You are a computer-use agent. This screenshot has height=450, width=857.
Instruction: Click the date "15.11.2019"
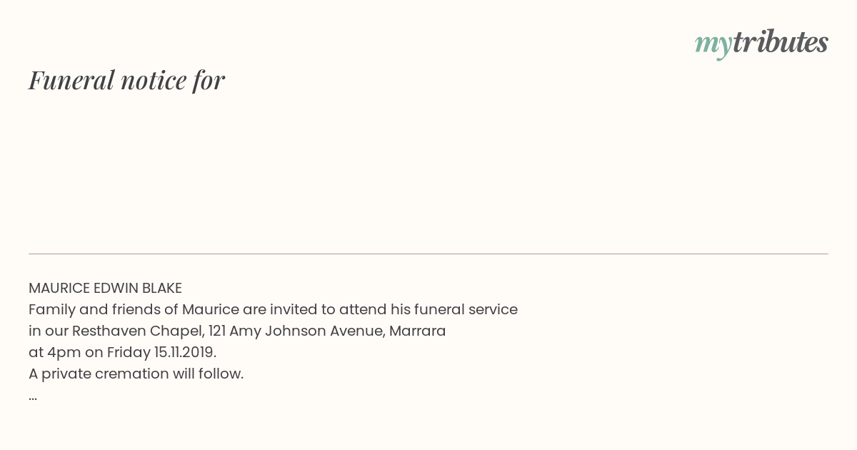click(x=185, y=352)
